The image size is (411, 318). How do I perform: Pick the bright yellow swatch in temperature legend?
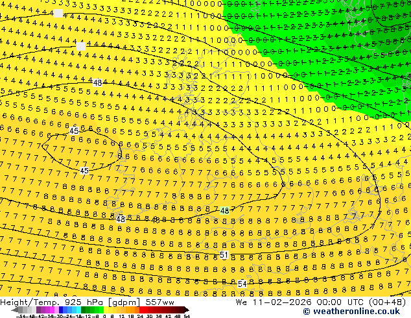106,310
